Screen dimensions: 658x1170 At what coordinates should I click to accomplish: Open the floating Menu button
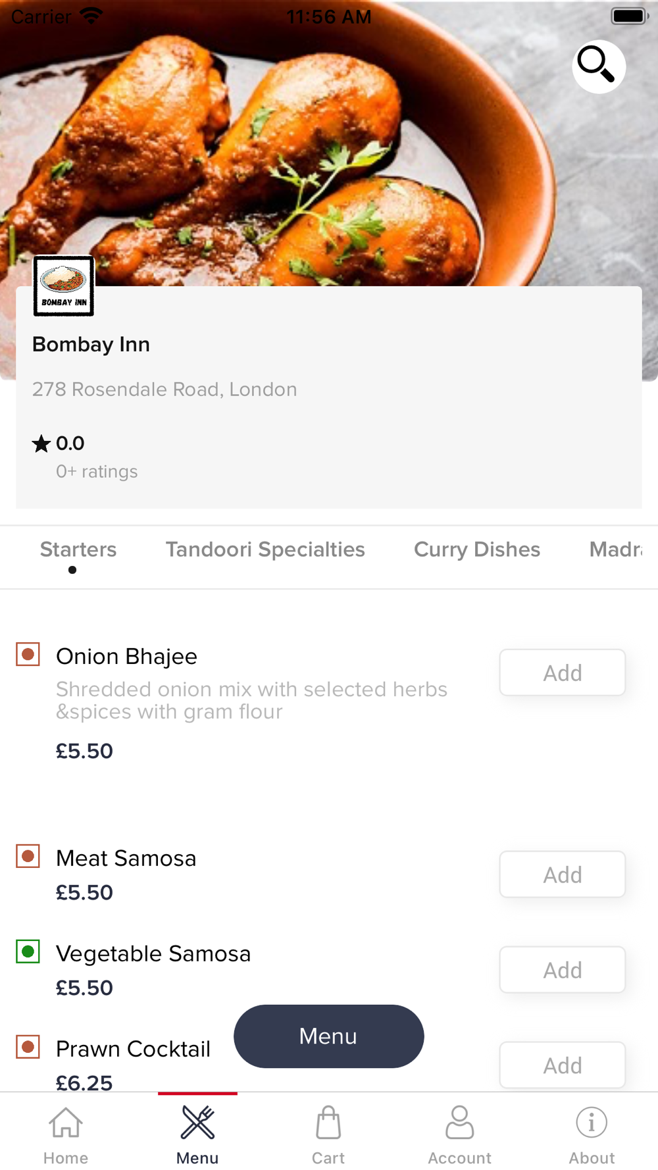(329, 1036)
